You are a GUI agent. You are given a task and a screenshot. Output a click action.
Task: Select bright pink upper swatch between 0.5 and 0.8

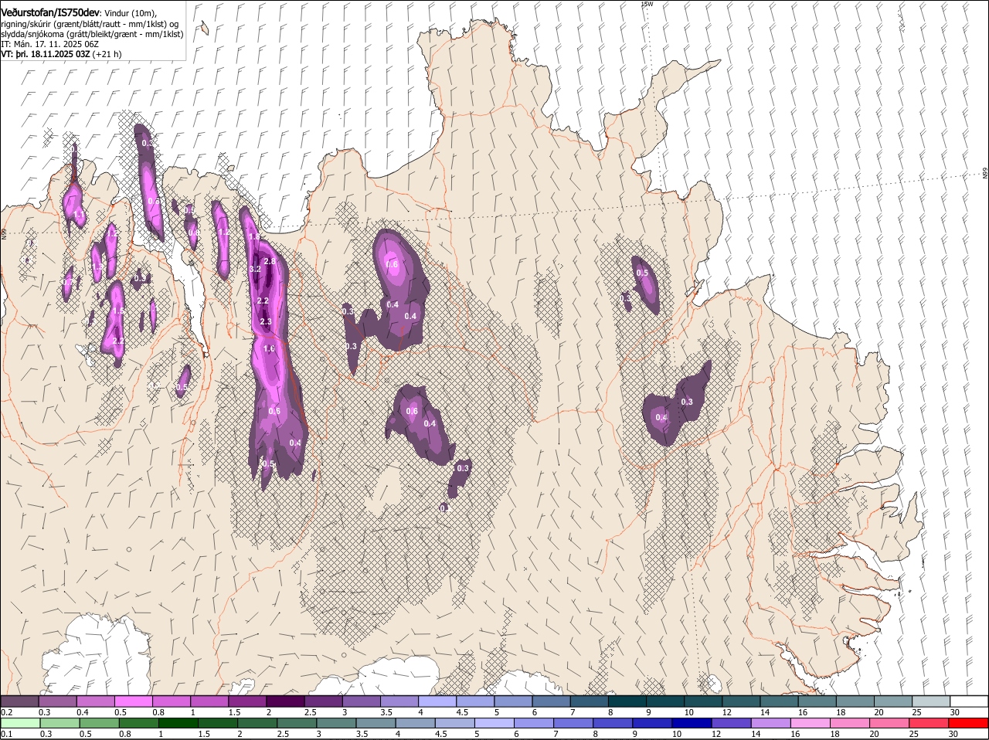click(x=133, y=701)
